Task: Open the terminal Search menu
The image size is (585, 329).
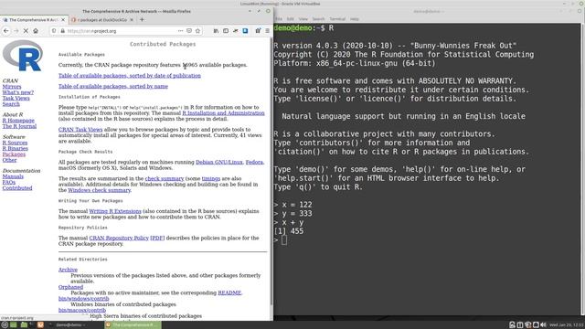Action: click(318, 19)
